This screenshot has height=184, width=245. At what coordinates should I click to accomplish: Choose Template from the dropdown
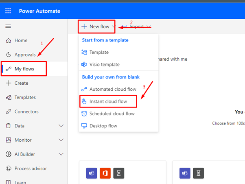point(99,52)
